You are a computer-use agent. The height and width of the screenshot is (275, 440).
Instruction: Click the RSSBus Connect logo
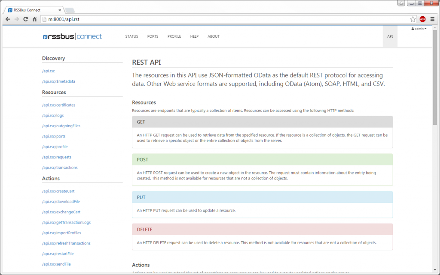click(x=72, y=36)
